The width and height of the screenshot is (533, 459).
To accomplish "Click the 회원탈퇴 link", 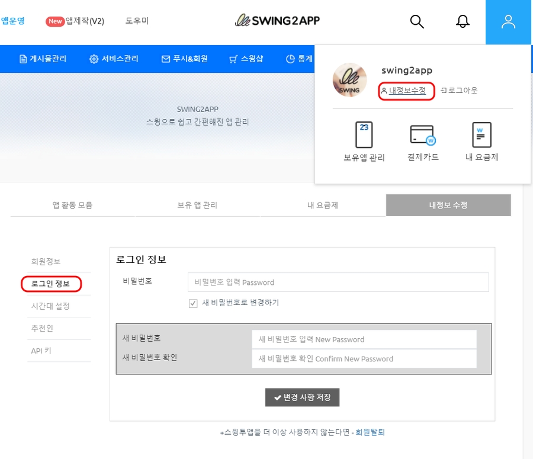I will tap(370, 432).
